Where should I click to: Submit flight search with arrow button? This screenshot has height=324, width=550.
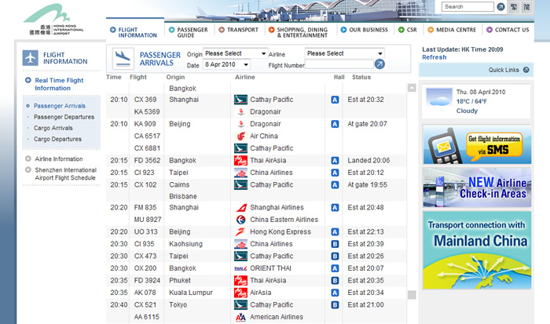tap(379, 64)
